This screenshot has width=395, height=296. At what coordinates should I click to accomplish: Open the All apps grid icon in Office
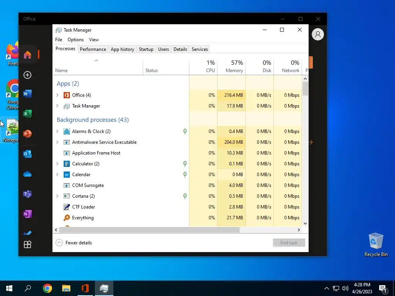point(27,244)
